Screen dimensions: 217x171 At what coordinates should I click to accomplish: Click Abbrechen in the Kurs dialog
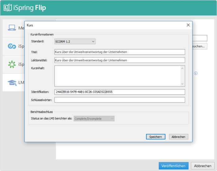point(179,137)
